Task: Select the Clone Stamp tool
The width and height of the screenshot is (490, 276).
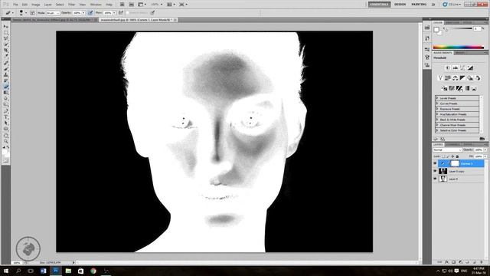Action: 6,74
